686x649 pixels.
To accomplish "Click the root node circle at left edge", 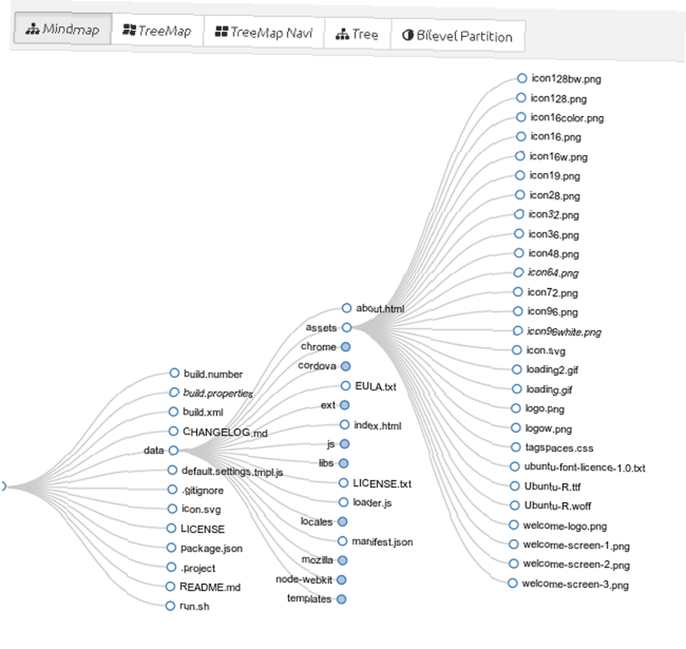I will pyautogui.click(x=3, y=486).
